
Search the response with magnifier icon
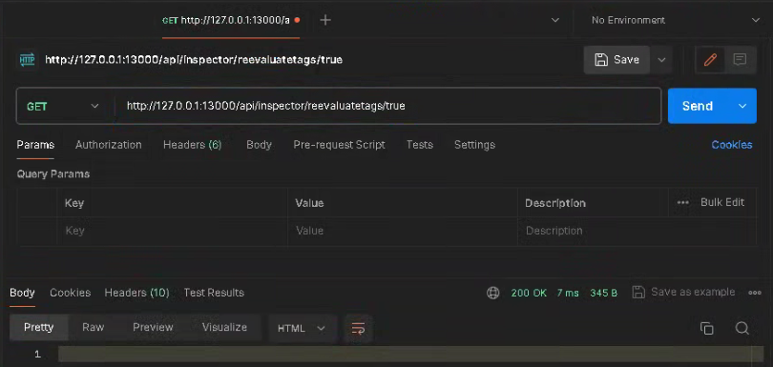[x=742, y=329]
